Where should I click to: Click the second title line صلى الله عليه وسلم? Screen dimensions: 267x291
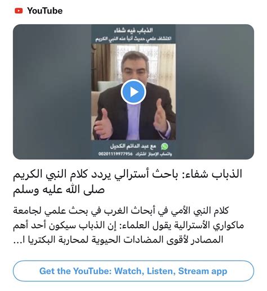click(x=59, y=189)
